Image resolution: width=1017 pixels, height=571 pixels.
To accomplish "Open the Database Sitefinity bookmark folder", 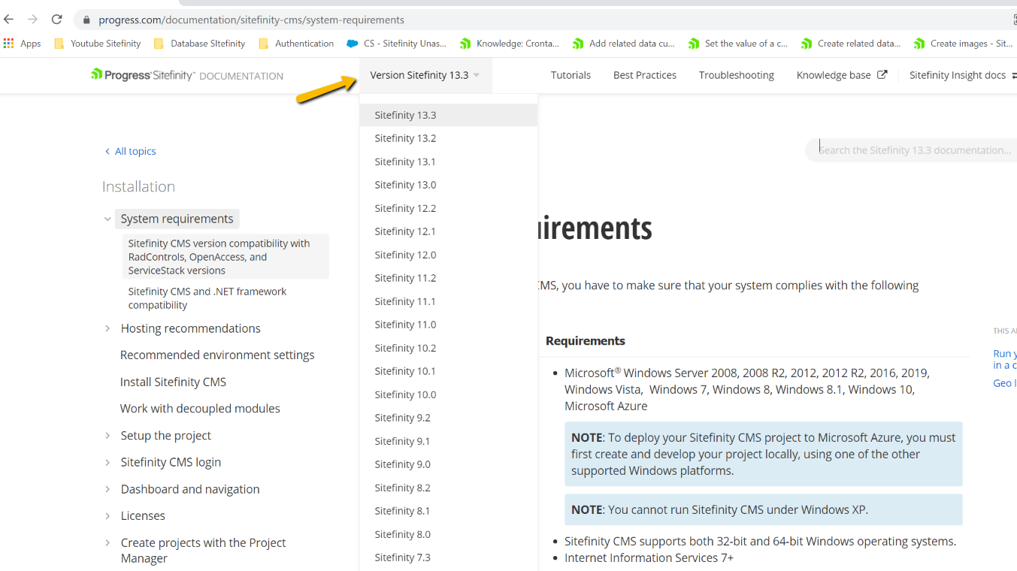I will click(x=199, y=44).
